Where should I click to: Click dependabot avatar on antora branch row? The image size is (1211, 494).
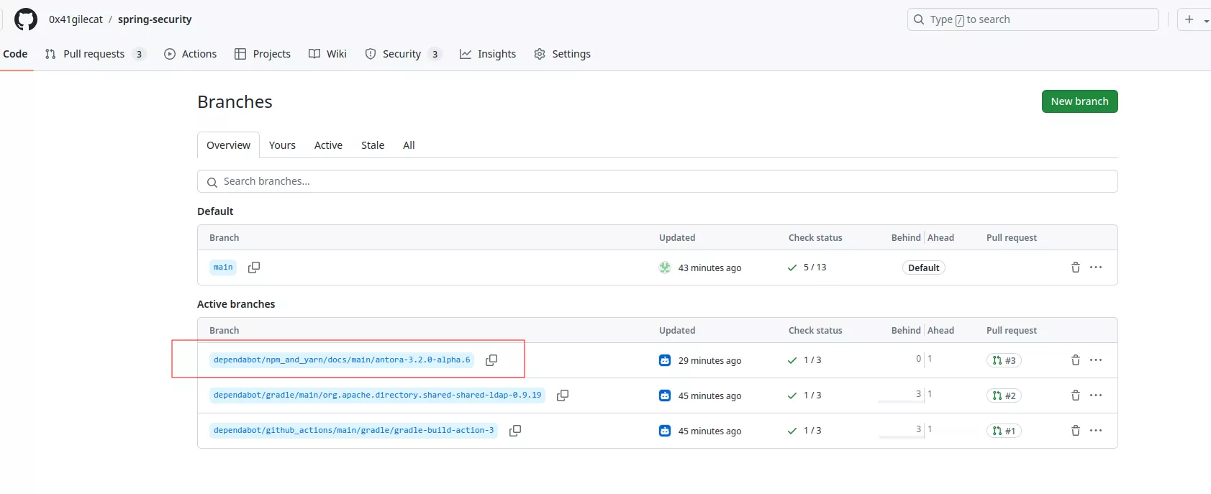(x=665, y=360)
